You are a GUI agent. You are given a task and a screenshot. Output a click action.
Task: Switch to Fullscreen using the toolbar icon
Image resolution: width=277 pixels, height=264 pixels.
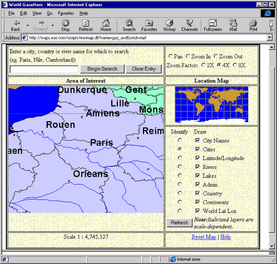click(x=212, y=23)
